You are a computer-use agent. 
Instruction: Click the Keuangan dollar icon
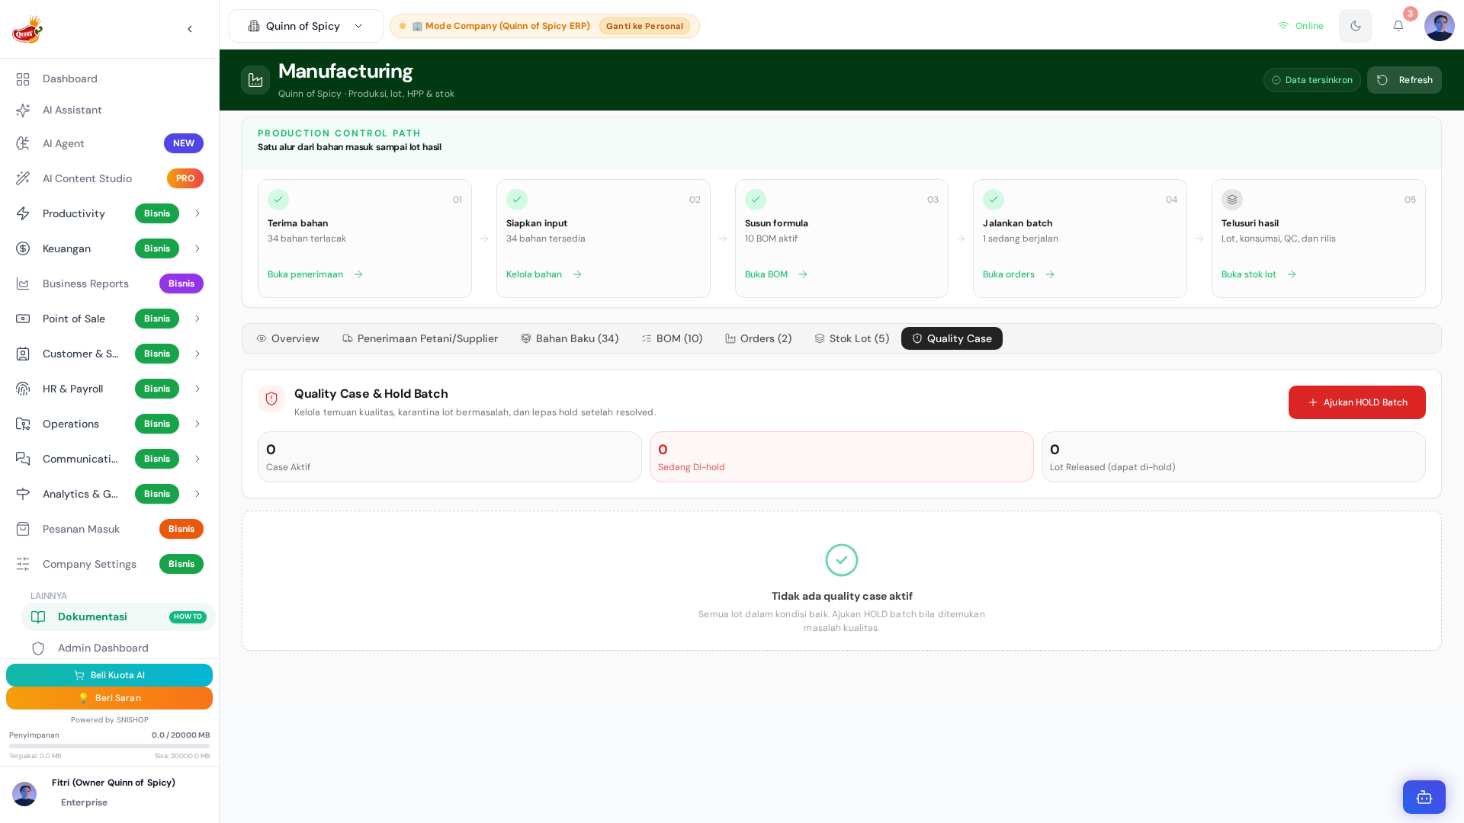point(23,248)
